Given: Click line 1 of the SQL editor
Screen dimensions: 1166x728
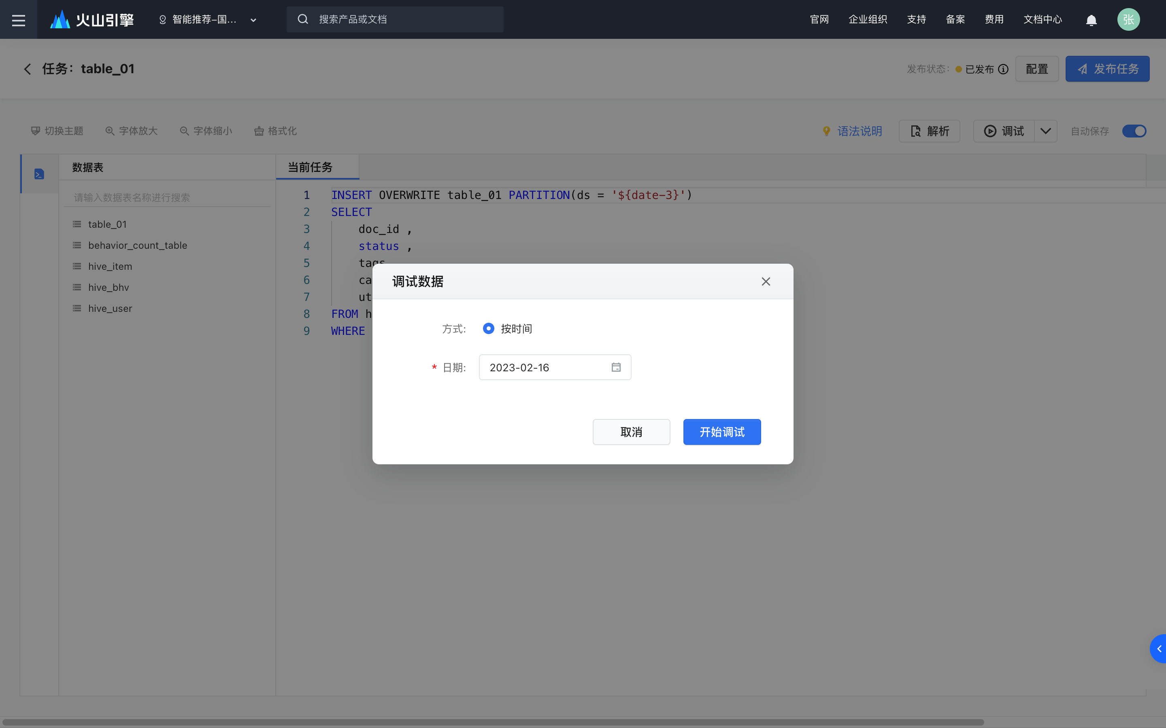Looking at the screenshot, I should [x=512, y=195].
